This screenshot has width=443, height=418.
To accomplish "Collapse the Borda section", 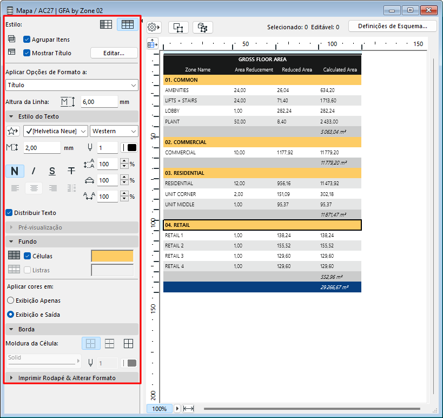I will coord(72,329).
